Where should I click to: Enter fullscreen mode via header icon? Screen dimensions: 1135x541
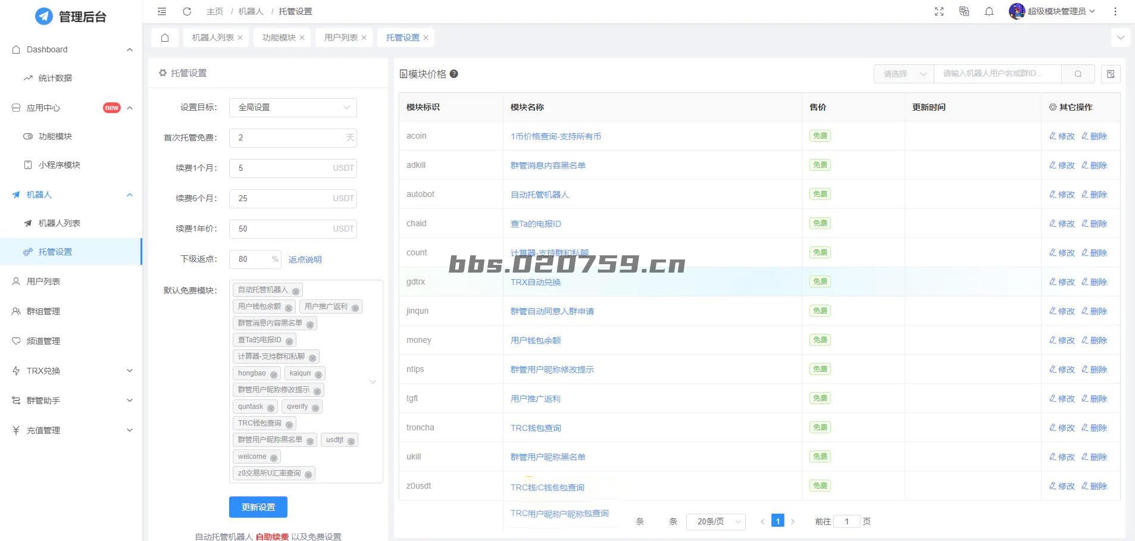coord(939,11)
